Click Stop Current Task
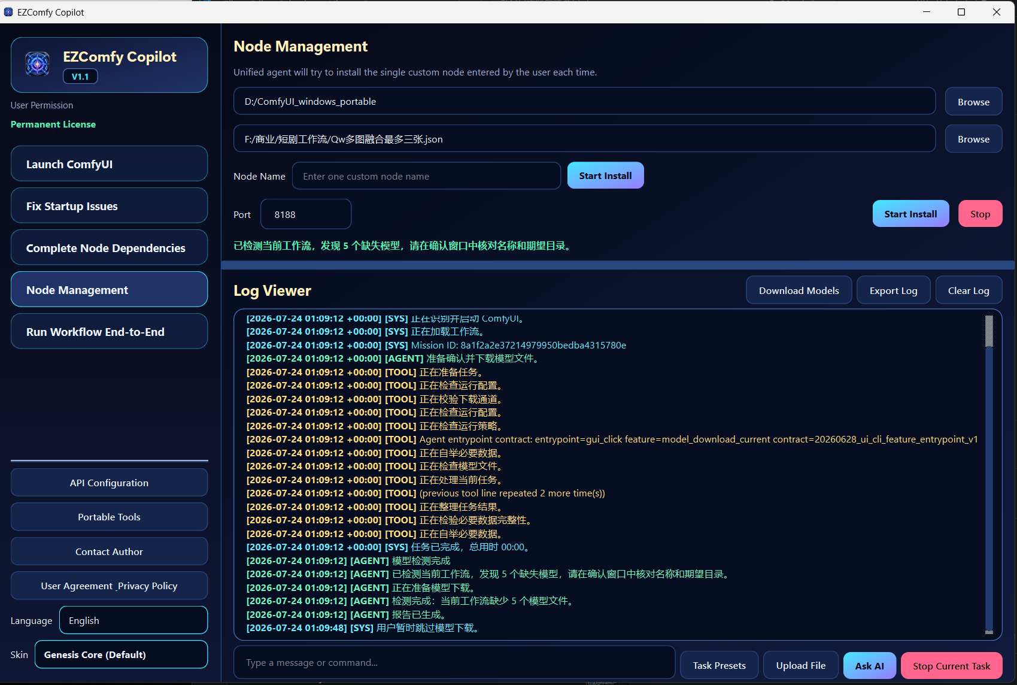The width and height of the screenshot is (1017, 685). click(x=951, y=666)
